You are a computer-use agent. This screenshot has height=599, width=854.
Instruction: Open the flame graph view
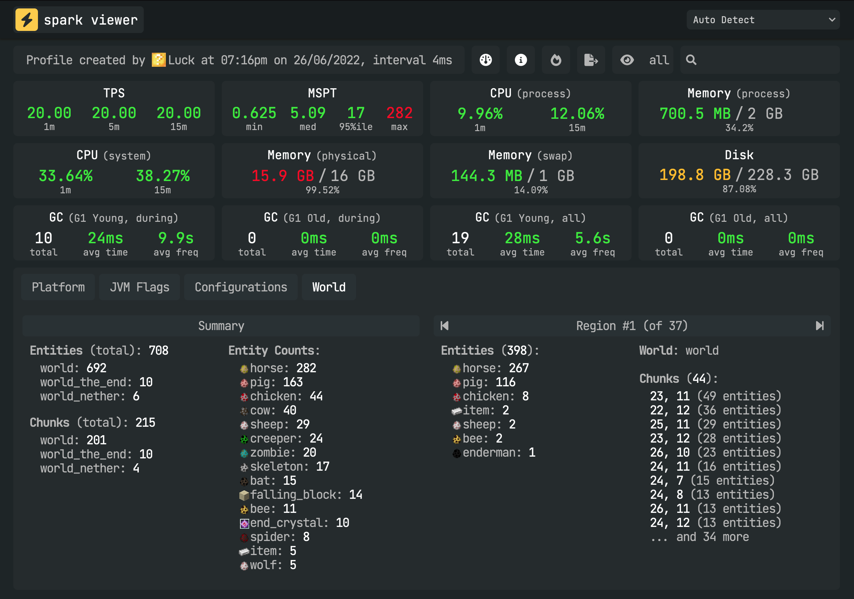(555, 59)
